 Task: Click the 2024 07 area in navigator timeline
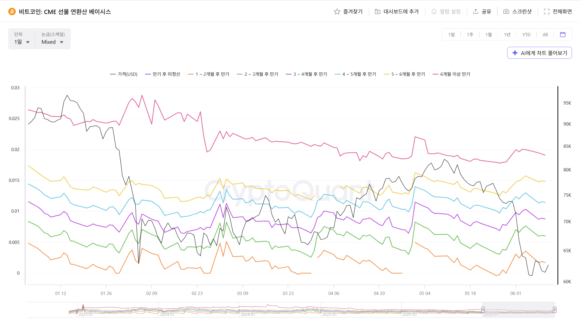coord(248,314)
